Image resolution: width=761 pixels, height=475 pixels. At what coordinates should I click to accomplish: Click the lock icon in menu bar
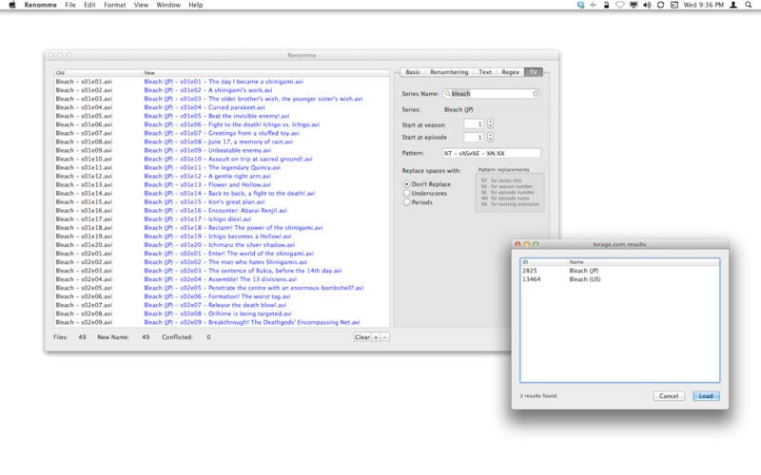pyautogui.click(x=606, y=5)
